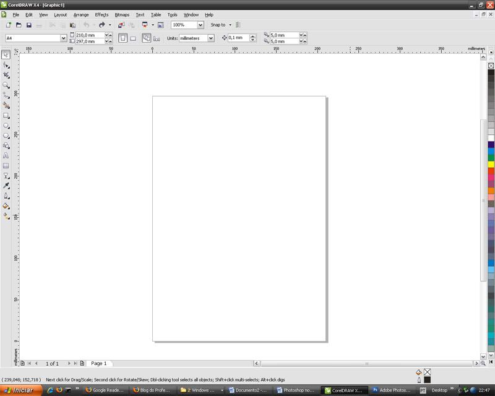
Task: Select the Pick tool in the toolbox
Action: [6, 55]
